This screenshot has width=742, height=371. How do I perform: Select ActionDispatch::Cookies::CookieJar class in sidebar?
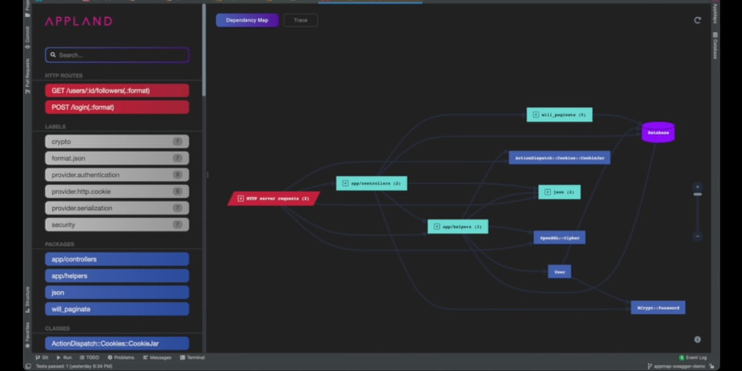pos(117,343)
